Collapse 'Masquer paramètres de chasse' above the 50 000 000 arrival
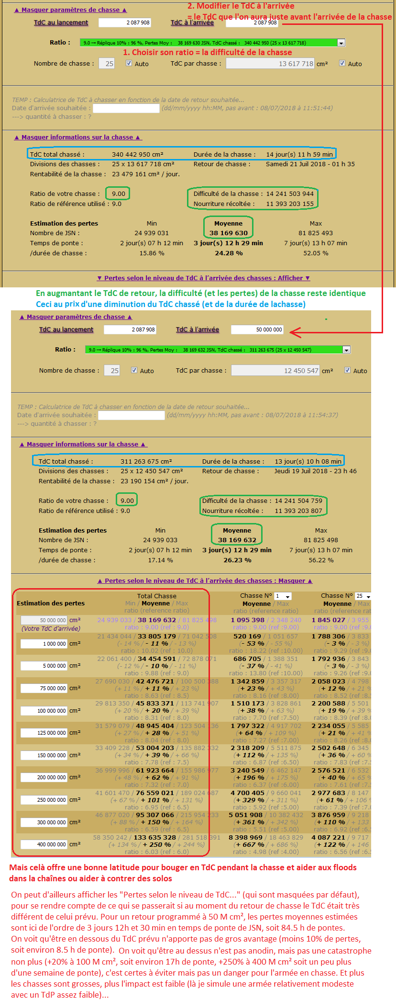This screenshot has width=396, height=1001. pyautogui.click(x=76, y=317)
